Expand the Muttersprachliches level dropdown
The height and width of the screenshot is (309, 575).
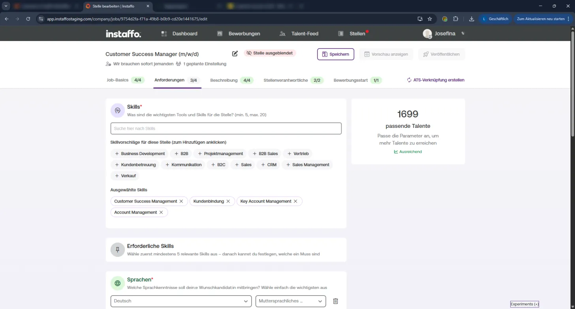tap(291, 301)
